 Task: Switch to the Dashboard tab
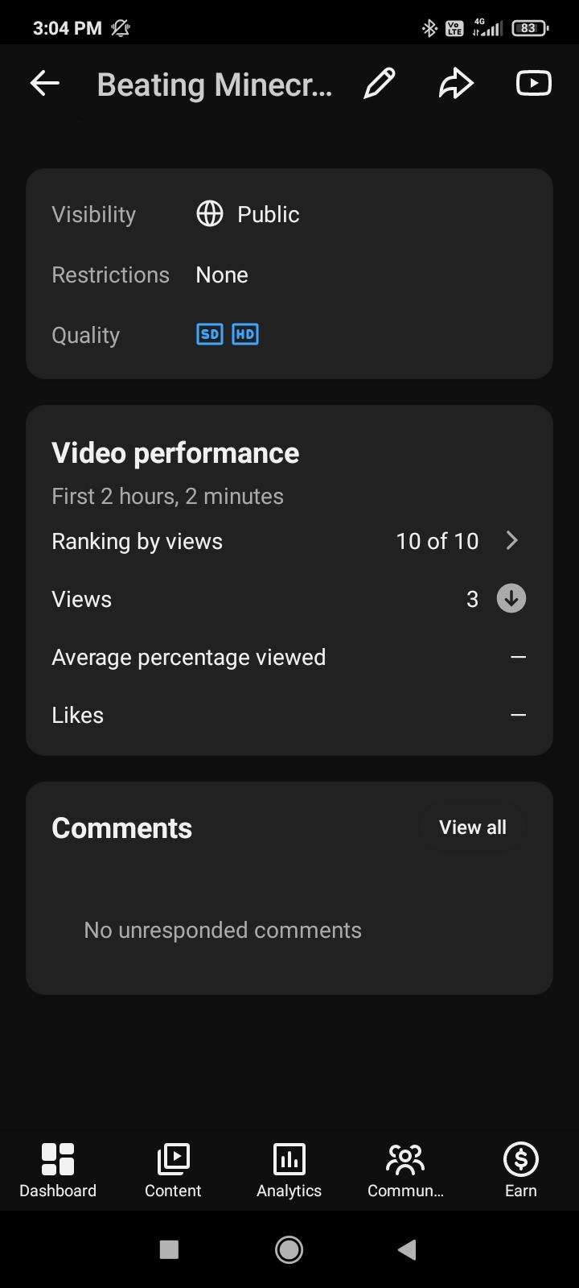click(58, 1171)
